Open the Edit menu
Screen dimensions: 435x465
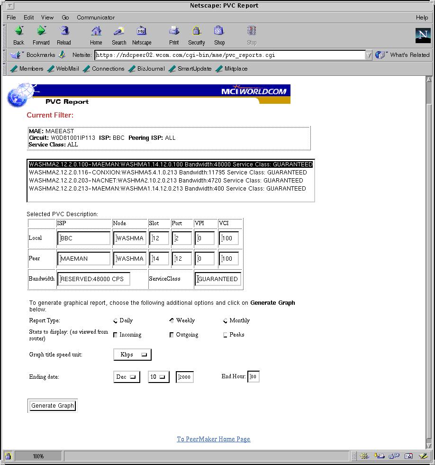pos(29,18)
